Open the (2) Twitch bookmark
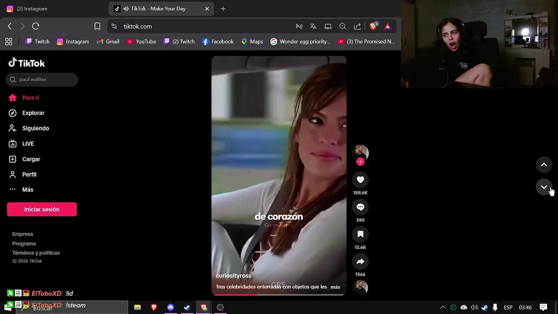Image resolution: width=558 pixels, height=314 pixels. pos(179,41)
